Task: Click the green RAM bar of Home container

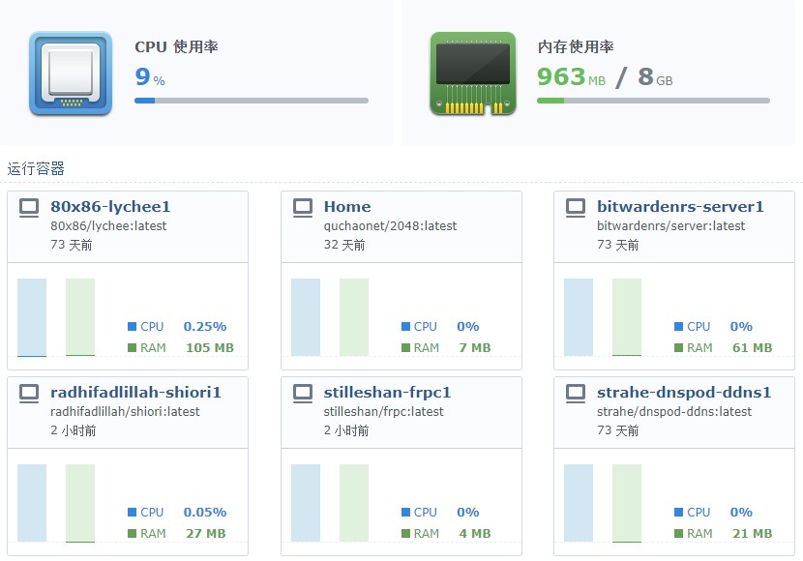Action: pos(354,317)
